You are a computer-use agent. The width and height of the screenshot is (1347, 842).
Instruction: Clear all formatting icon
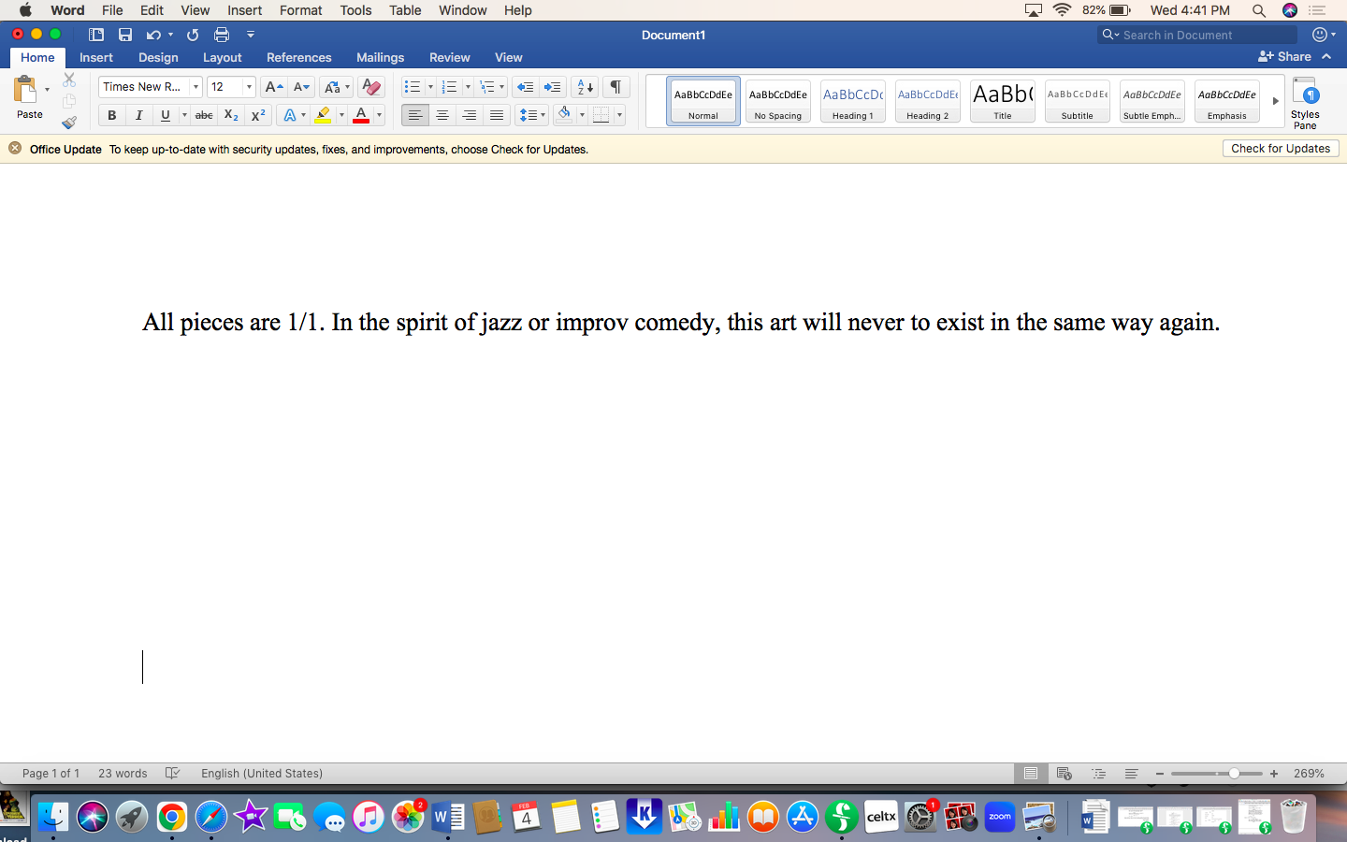click(x=371, y=87)
